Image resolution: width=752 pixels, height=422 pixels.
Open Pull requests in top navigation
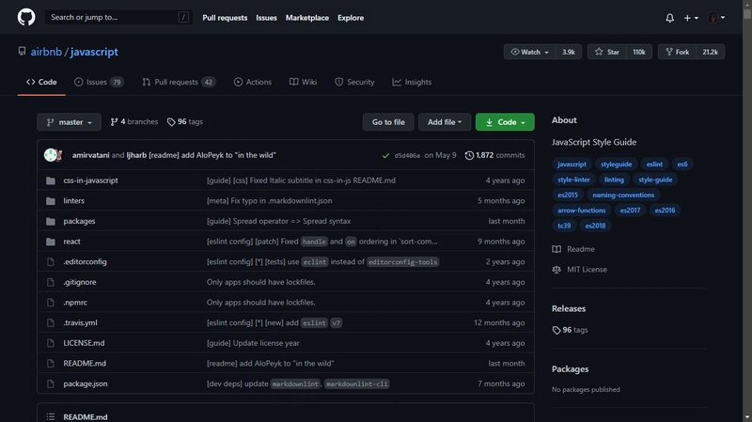click(225, 18)
